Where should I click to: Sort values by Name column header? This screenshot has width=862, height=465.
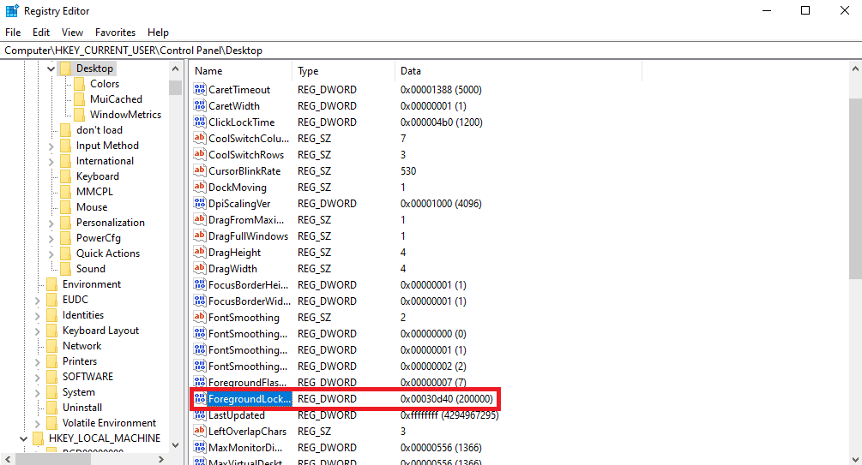(x=241, y=71)
